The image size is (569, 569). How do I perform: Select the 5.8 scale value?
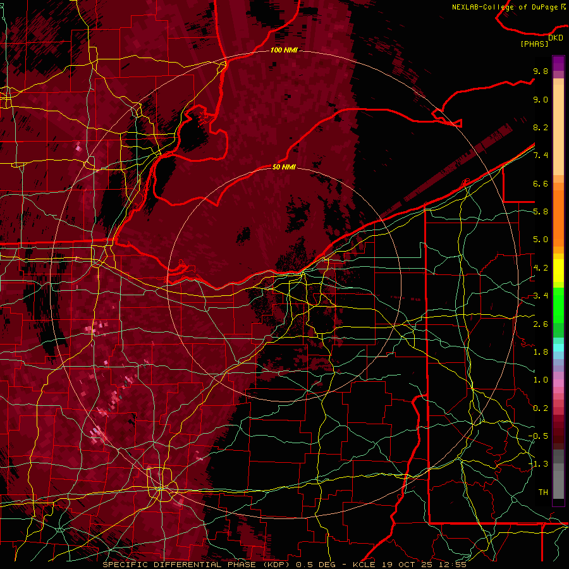click(541, 212)
